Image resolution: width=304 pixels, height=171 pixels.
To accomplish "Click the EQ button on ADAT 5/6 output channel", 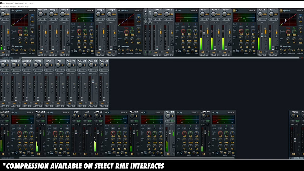I will point(174,146).
